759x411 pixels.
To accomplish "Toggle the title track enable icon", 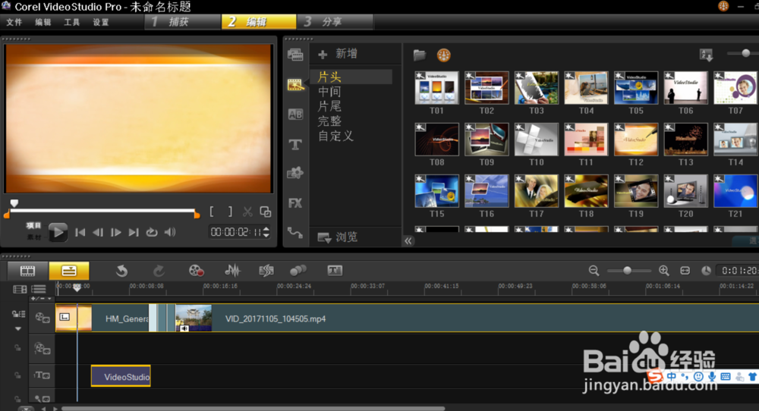I will click(x=42, y=375).
